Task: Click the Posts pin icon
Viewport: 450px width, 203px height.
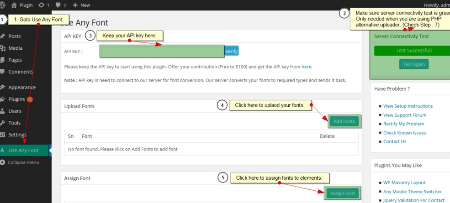Action: click(x=3, y=36)
